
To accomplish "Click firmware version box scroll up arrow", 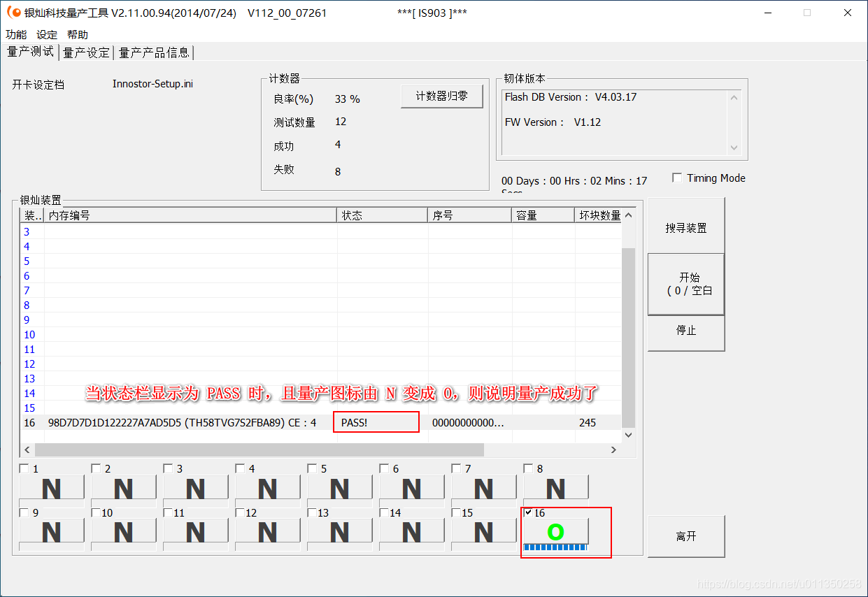I will [x=734, y=97].
